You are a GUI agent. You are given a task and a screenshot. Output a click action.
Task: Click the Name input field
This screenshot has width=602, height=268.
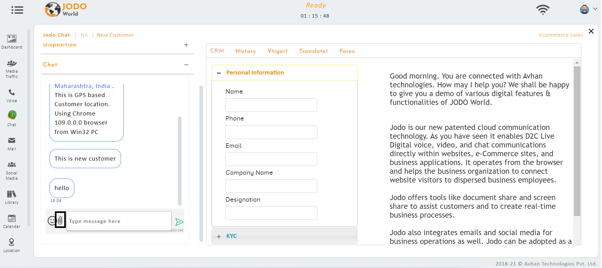click(x=271, y=105)
